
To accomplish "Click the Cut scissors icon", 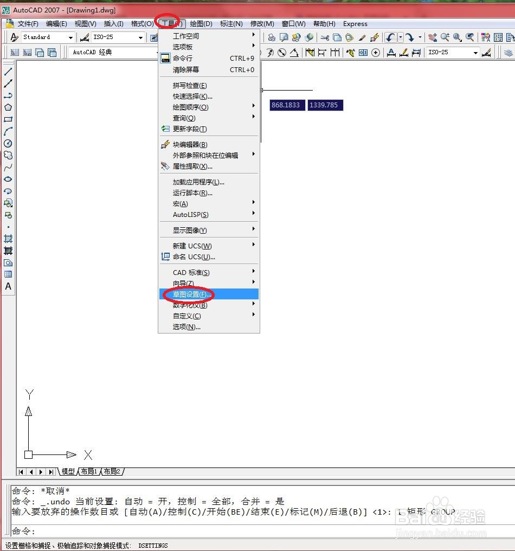I will [325, 37].
